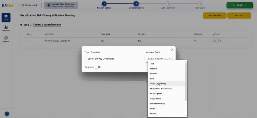Click the Next button

tap(239, 15)
